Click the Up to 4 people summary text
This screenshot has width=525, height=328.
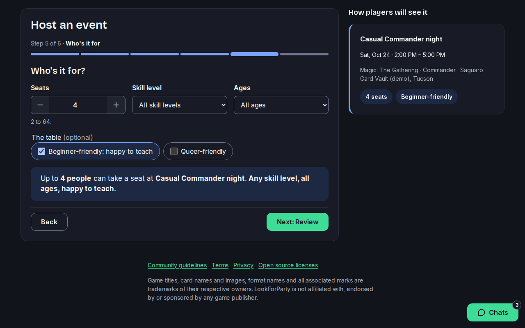pyautogui.click(x=180, y=184)
